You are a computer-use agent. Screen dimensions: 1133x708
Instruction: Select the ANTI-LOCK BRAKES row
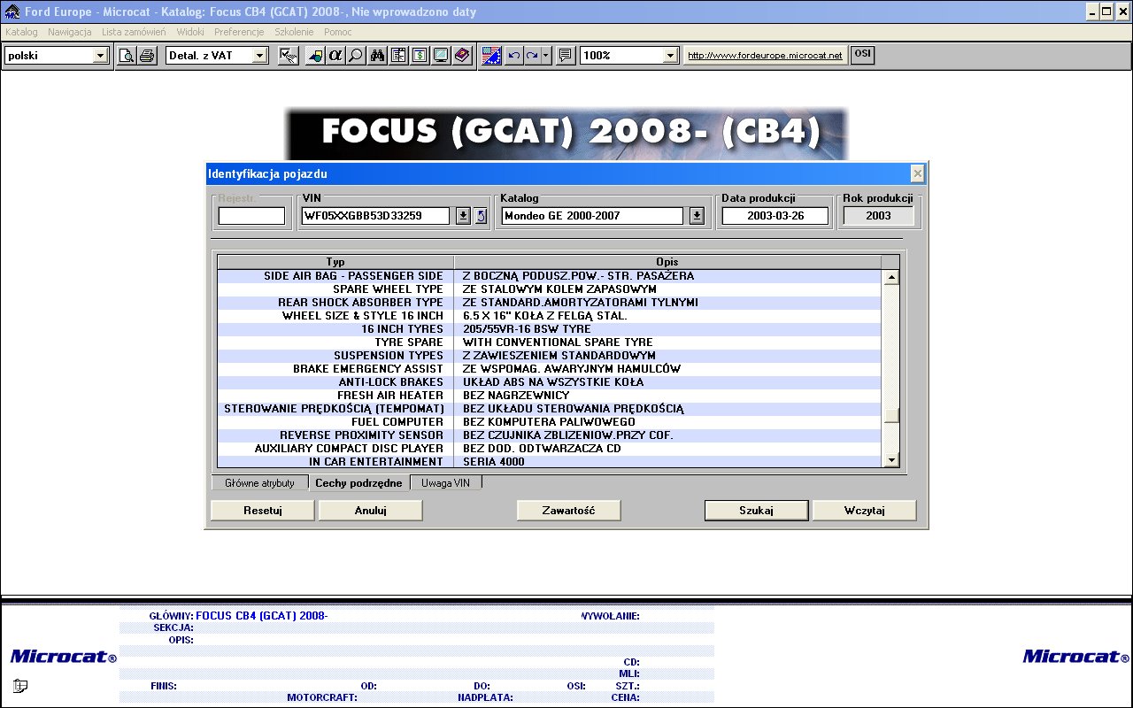pos(550,382)
